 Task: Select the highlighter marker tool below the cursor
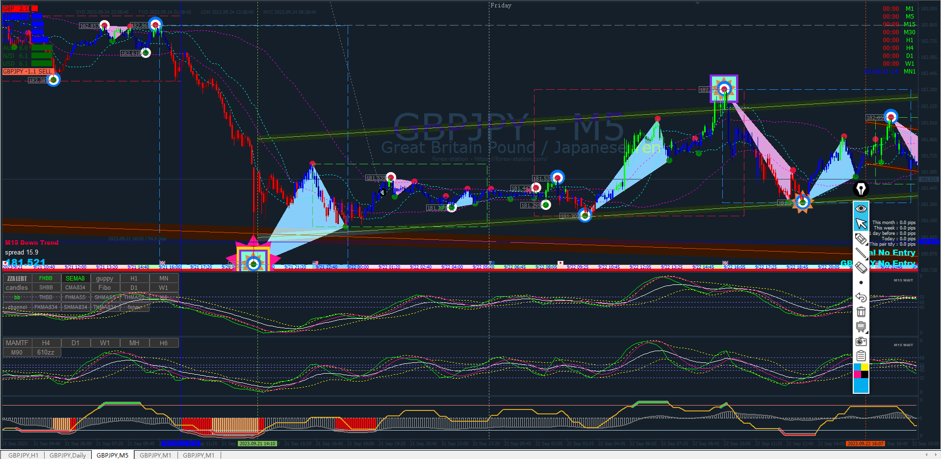click(861, 239)
